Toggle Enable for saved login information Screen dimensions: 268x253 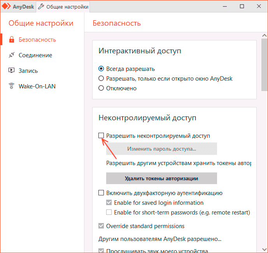click(x=109, y=202)
